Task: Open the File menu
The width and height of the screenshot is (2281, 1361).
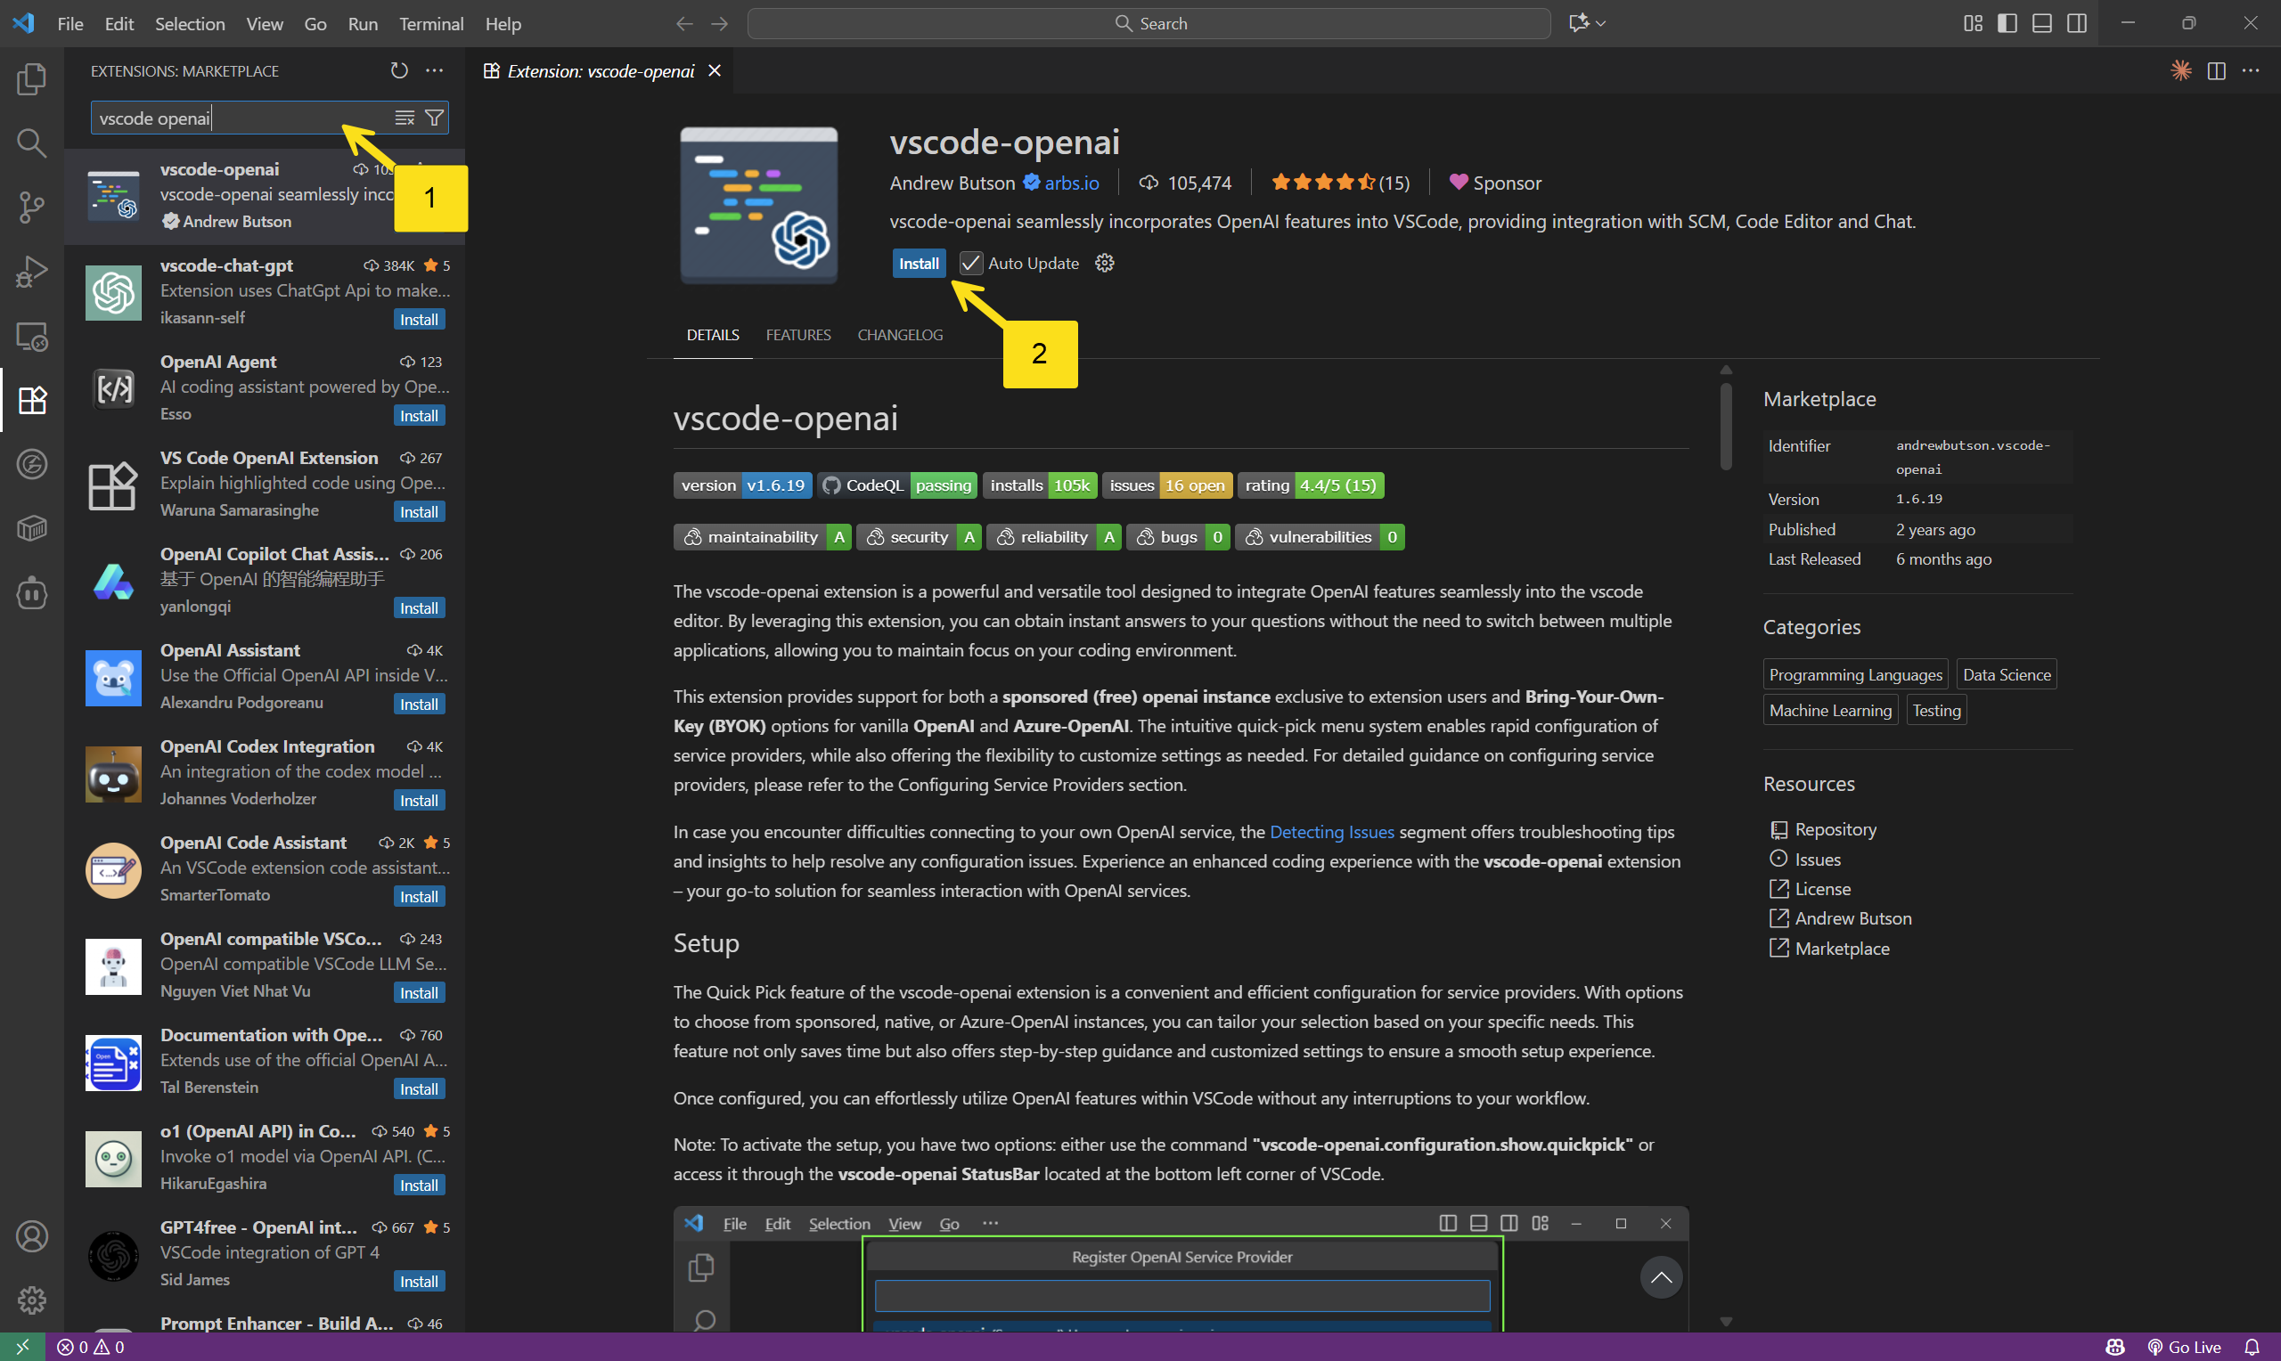Action: tap(69, 24)
